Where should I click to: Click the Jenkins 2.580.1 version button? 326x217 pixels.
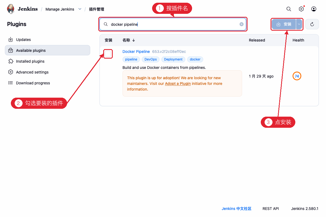tap(305, 209)
